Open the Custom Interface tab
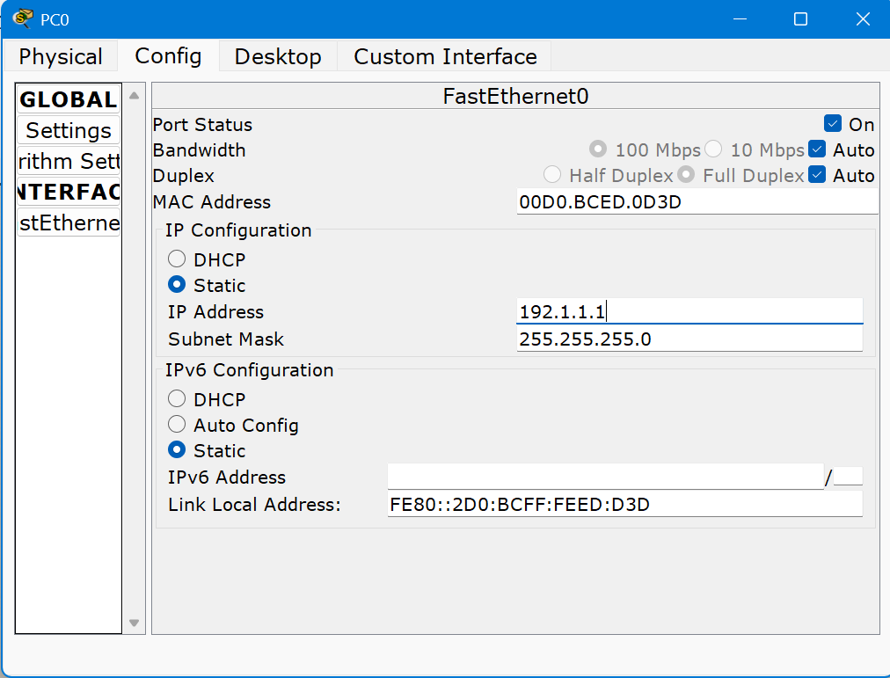890x678 pixels. point(445,57)
